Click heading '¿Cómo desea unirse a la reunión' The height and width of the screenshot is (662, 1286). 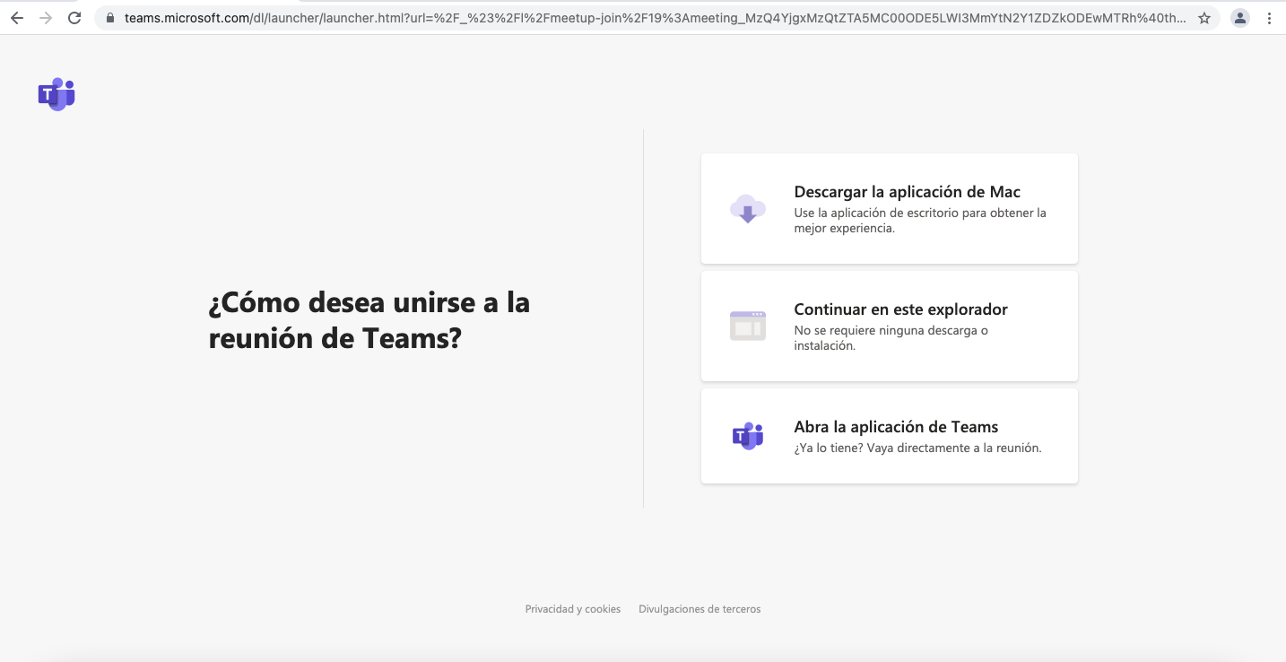pyautogui.click(x=369, y=320)
